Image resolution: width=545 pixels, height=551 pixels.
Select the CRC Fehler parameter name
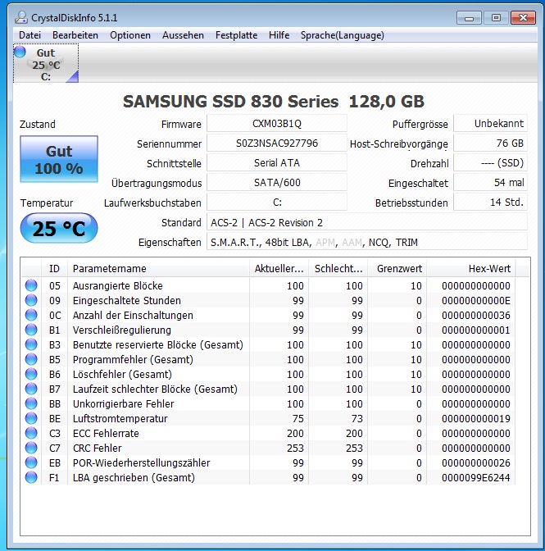click(98, 448)
